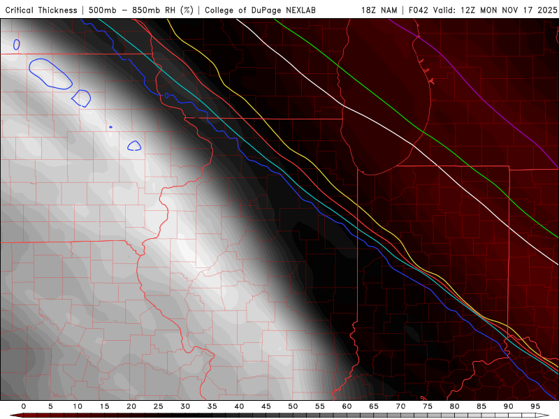Select the "70" color scale label
Screen dimensions: 559x419
(400, 406)
